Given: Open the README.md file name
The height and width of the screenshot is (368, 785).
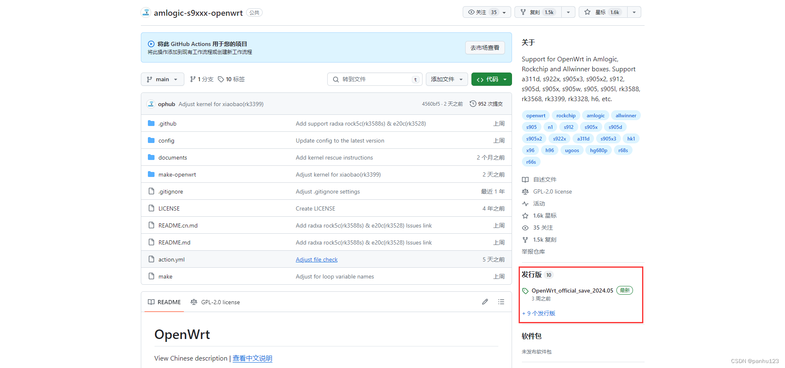Looking at the screenshot, I should [174, 242].
